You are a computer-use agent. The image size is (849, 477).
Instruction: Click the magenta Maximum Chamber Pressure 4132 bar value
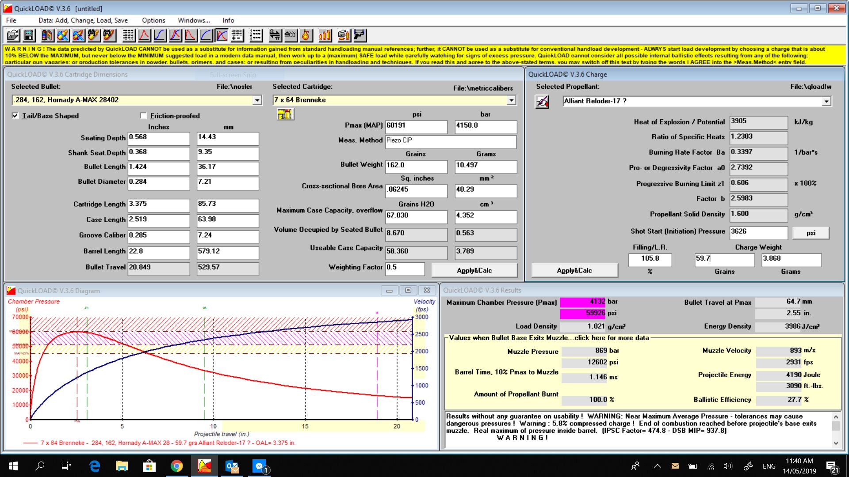(582, 302)
